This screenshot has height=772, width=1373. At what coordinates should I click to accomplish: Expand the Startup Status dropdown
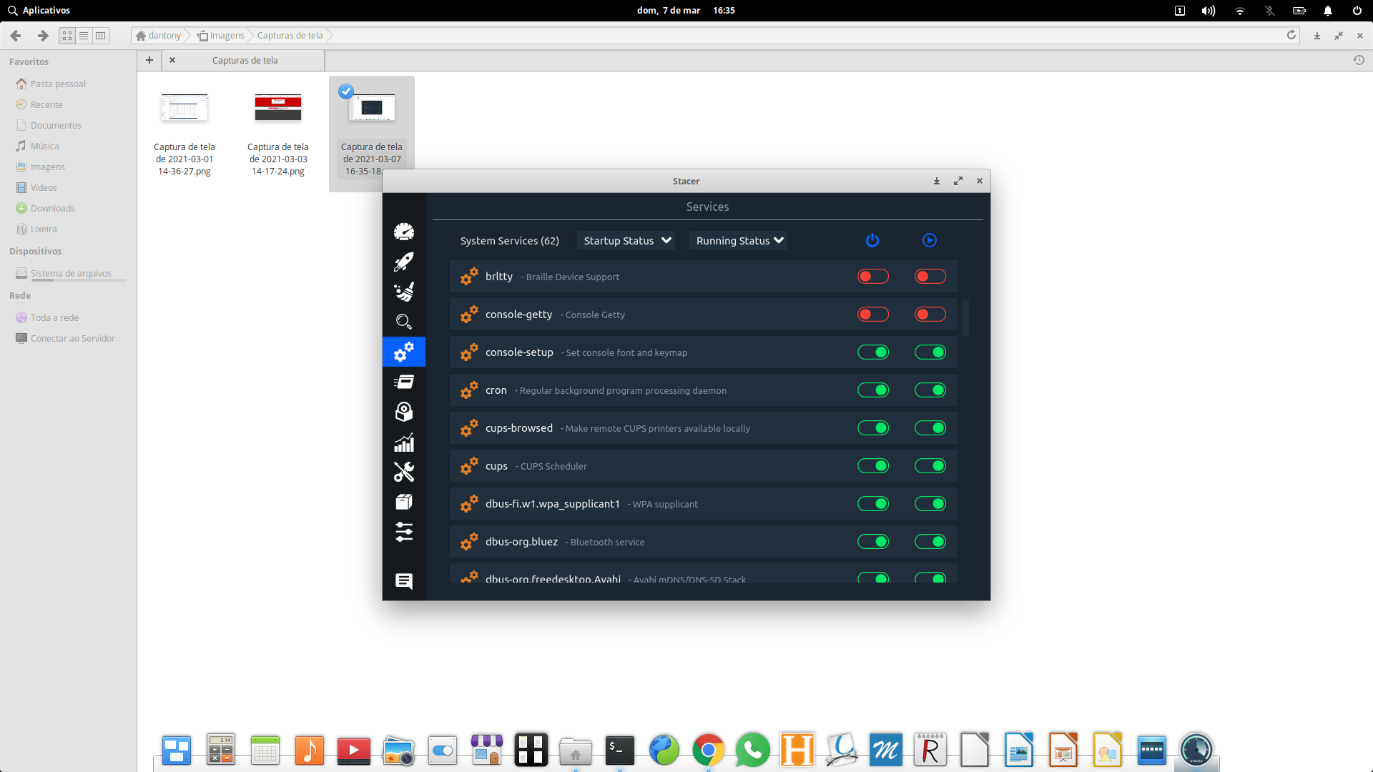pos(626,241)
